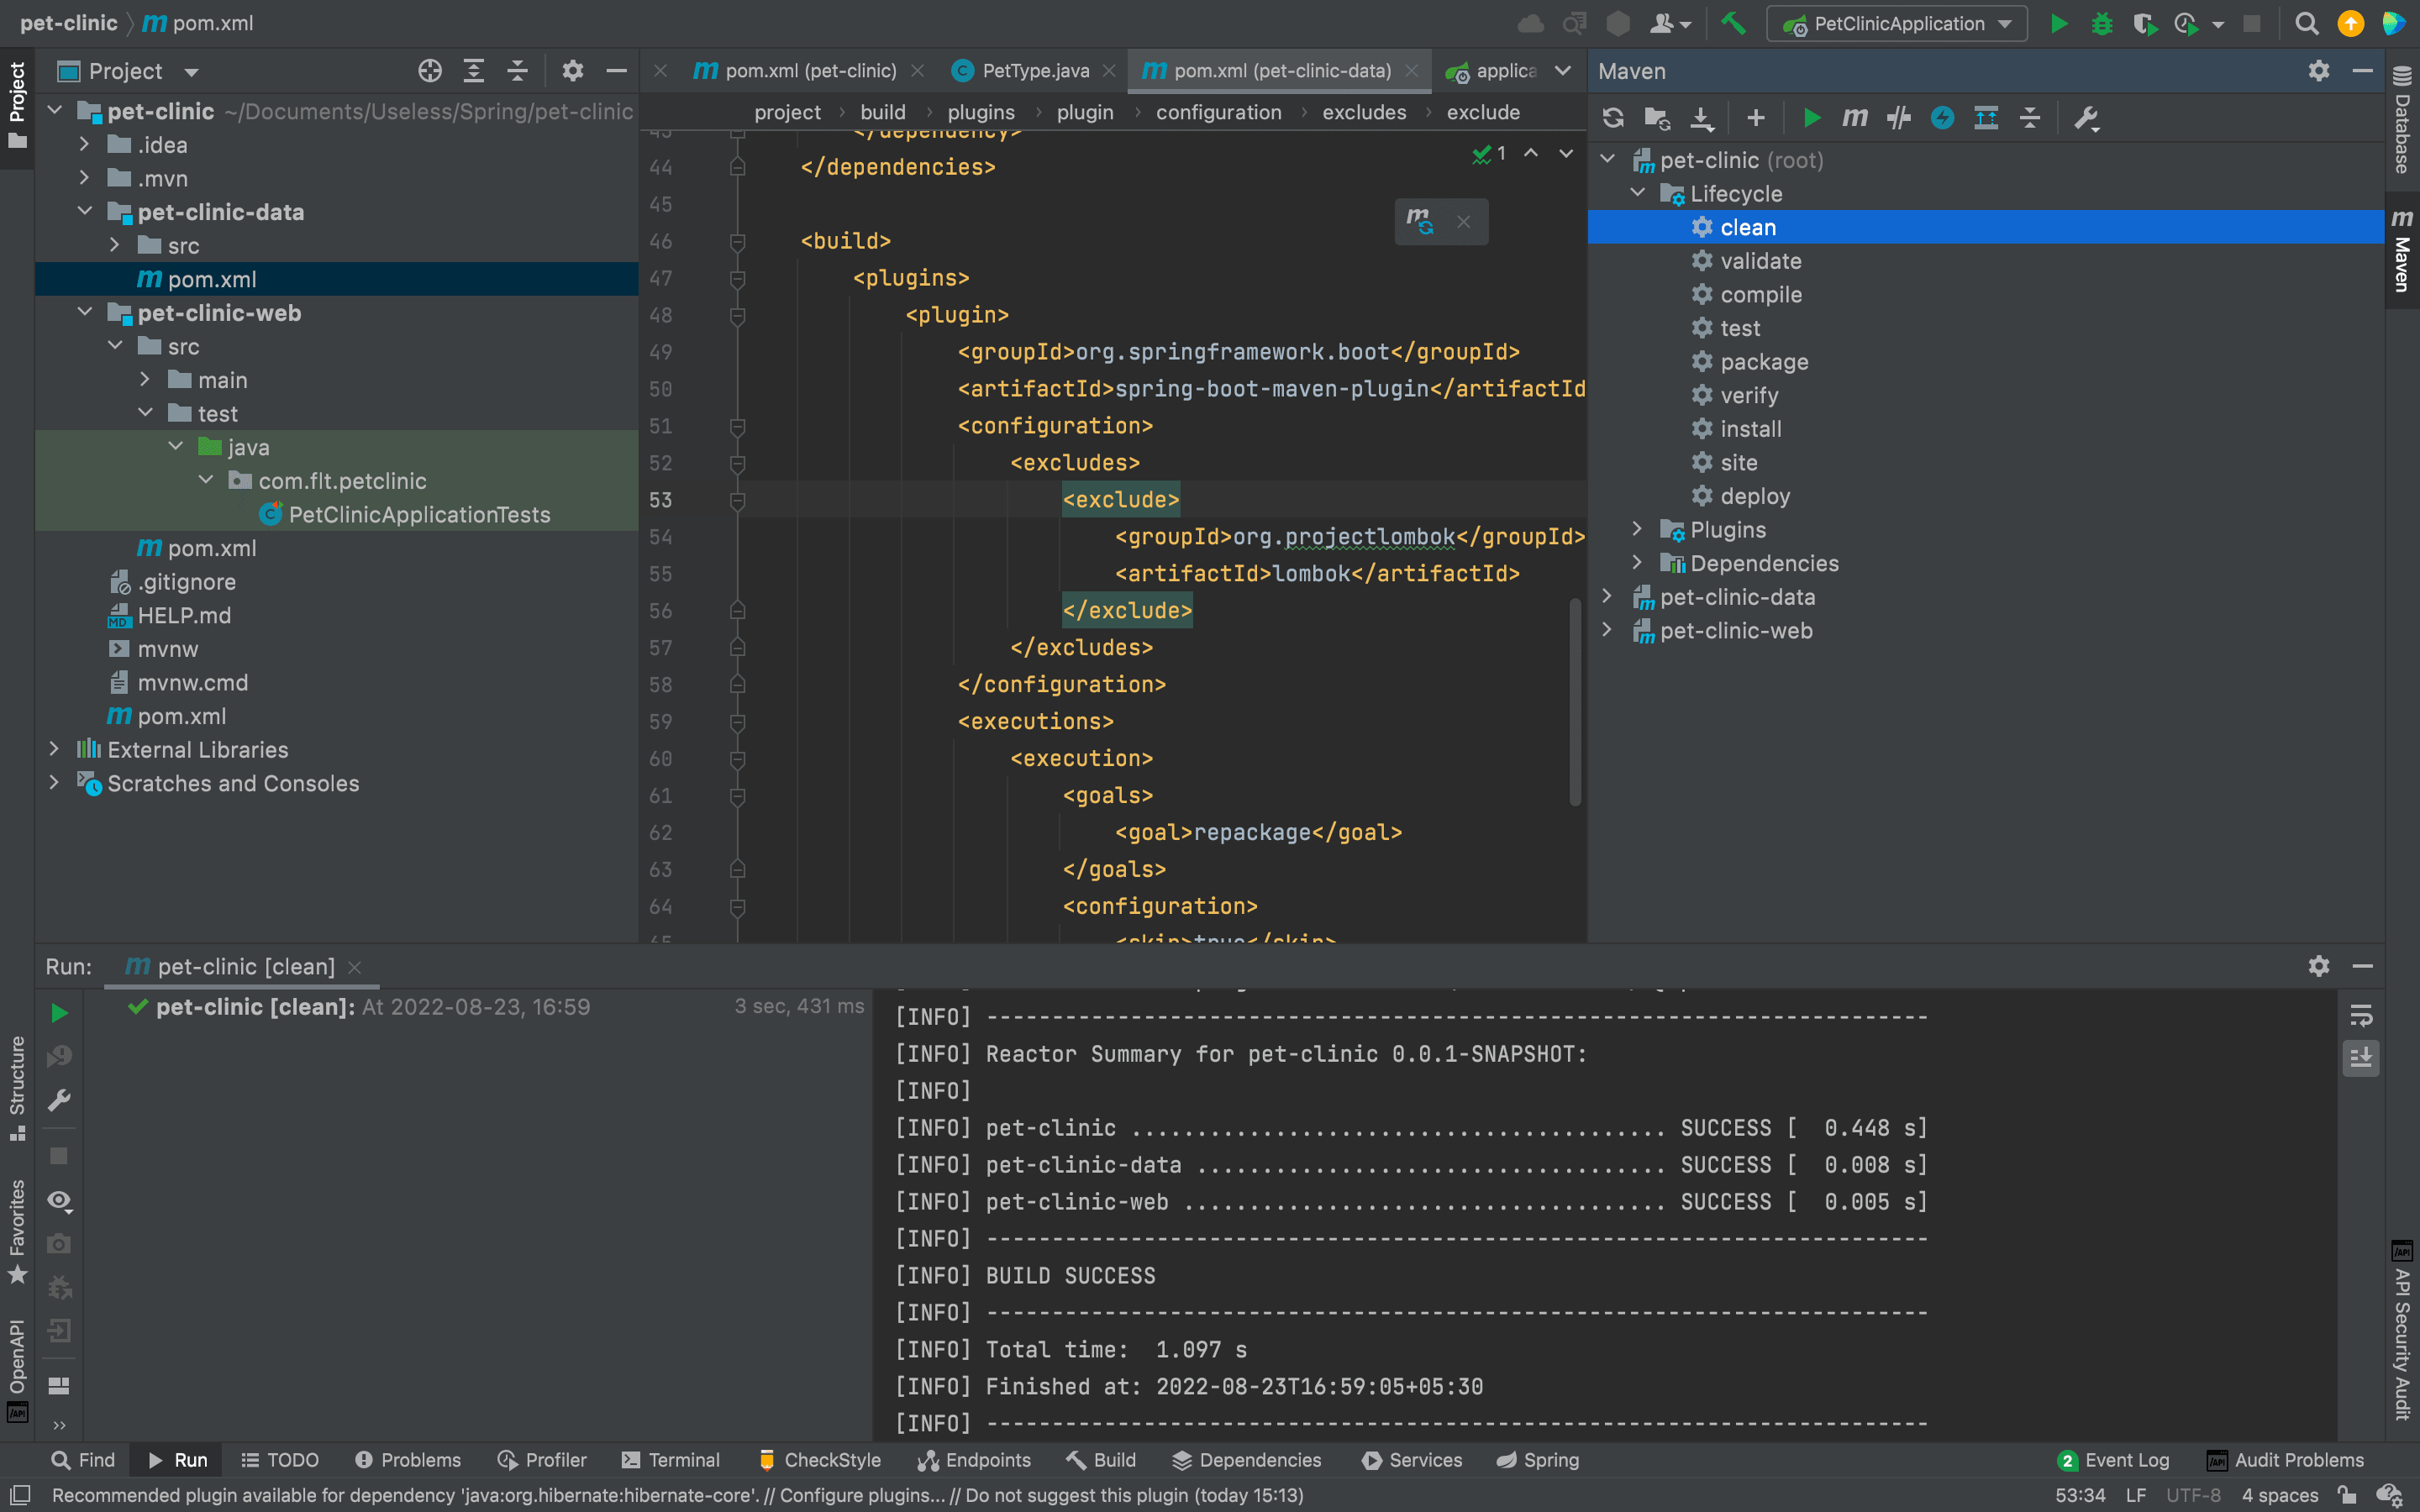
Task: Click locate-in-tree target icon in Project panel
Action: (x=430, y=71)
